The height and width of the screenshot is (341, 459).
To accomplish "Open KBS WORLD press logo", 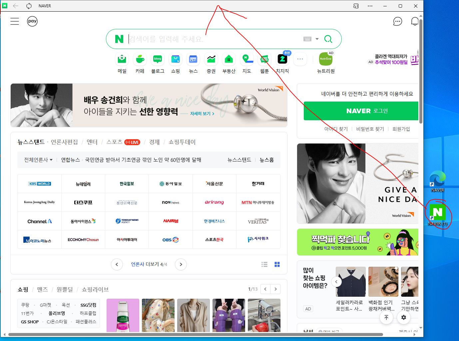I will coord(40,184).
